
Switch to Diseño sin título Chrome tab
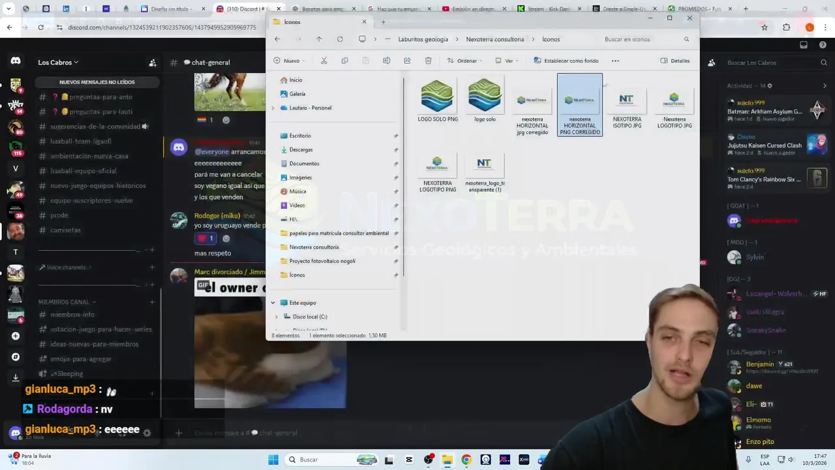[x=174, y=9]
